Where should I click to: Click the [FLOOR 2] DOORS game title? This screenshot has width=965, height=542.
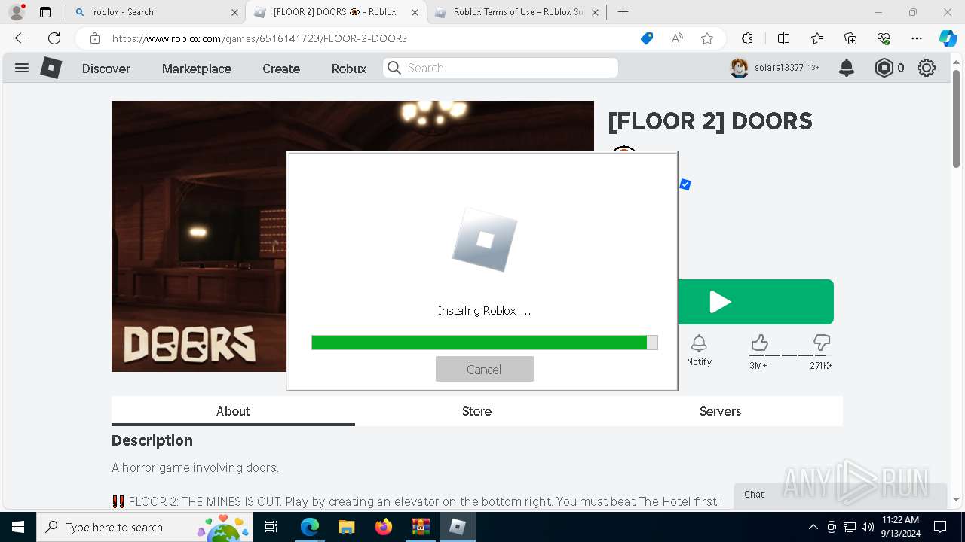click(710, 121)
